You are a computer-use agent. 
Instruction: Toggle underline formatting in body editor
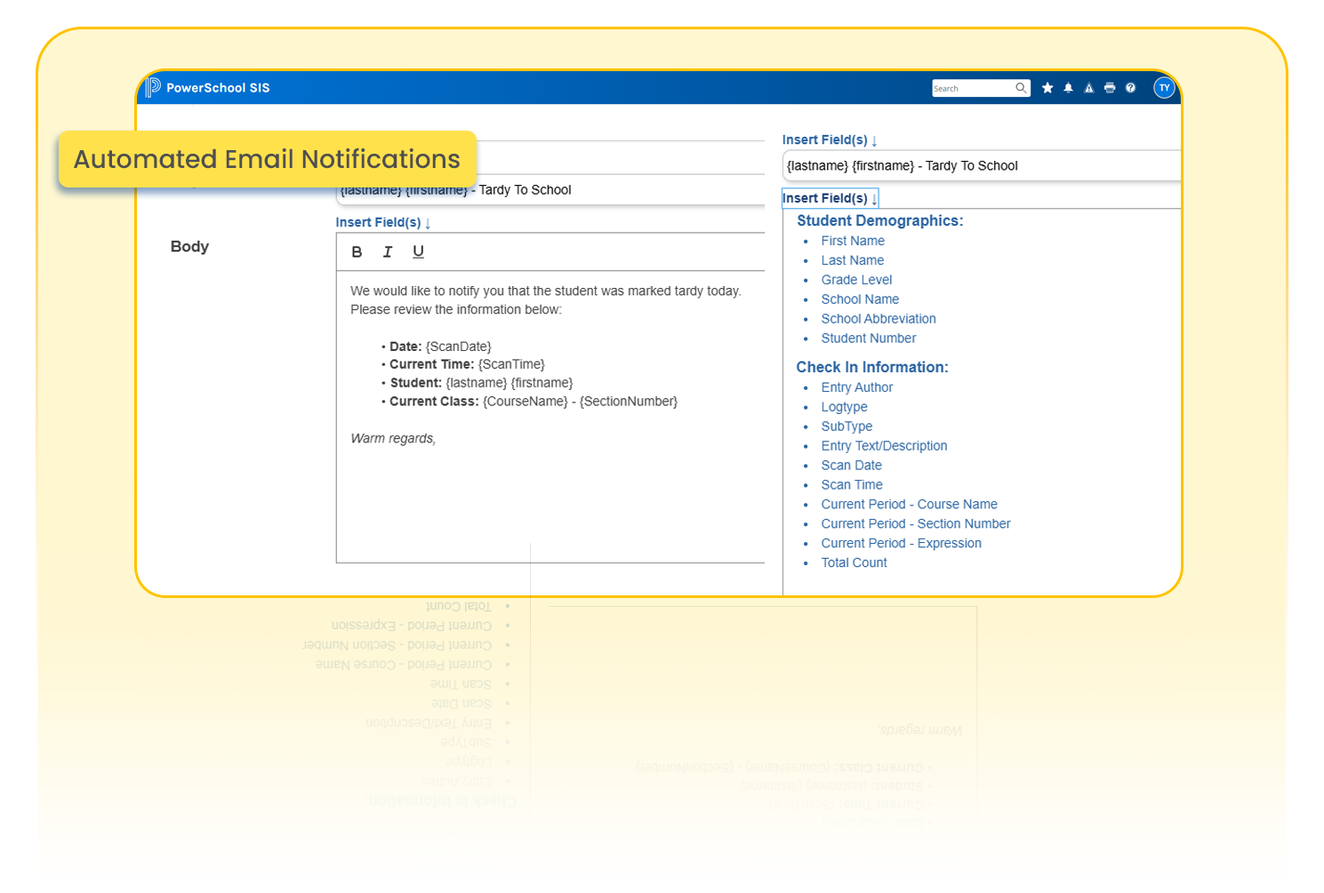click(418, 252)
